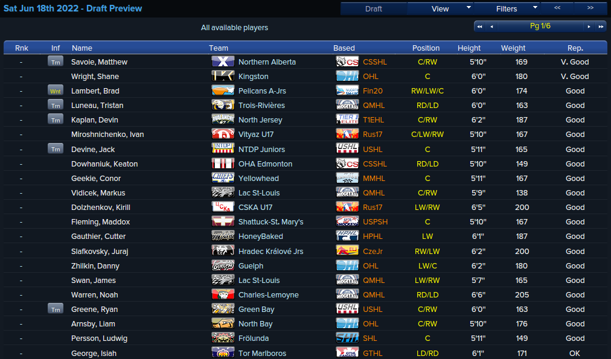The image size is (611, 359).
Task: Open player George, Isiah
Action: (94, 354)
